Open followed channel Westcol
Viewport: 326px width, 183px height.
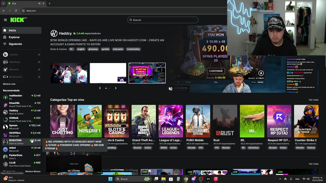tap(22, 69)
